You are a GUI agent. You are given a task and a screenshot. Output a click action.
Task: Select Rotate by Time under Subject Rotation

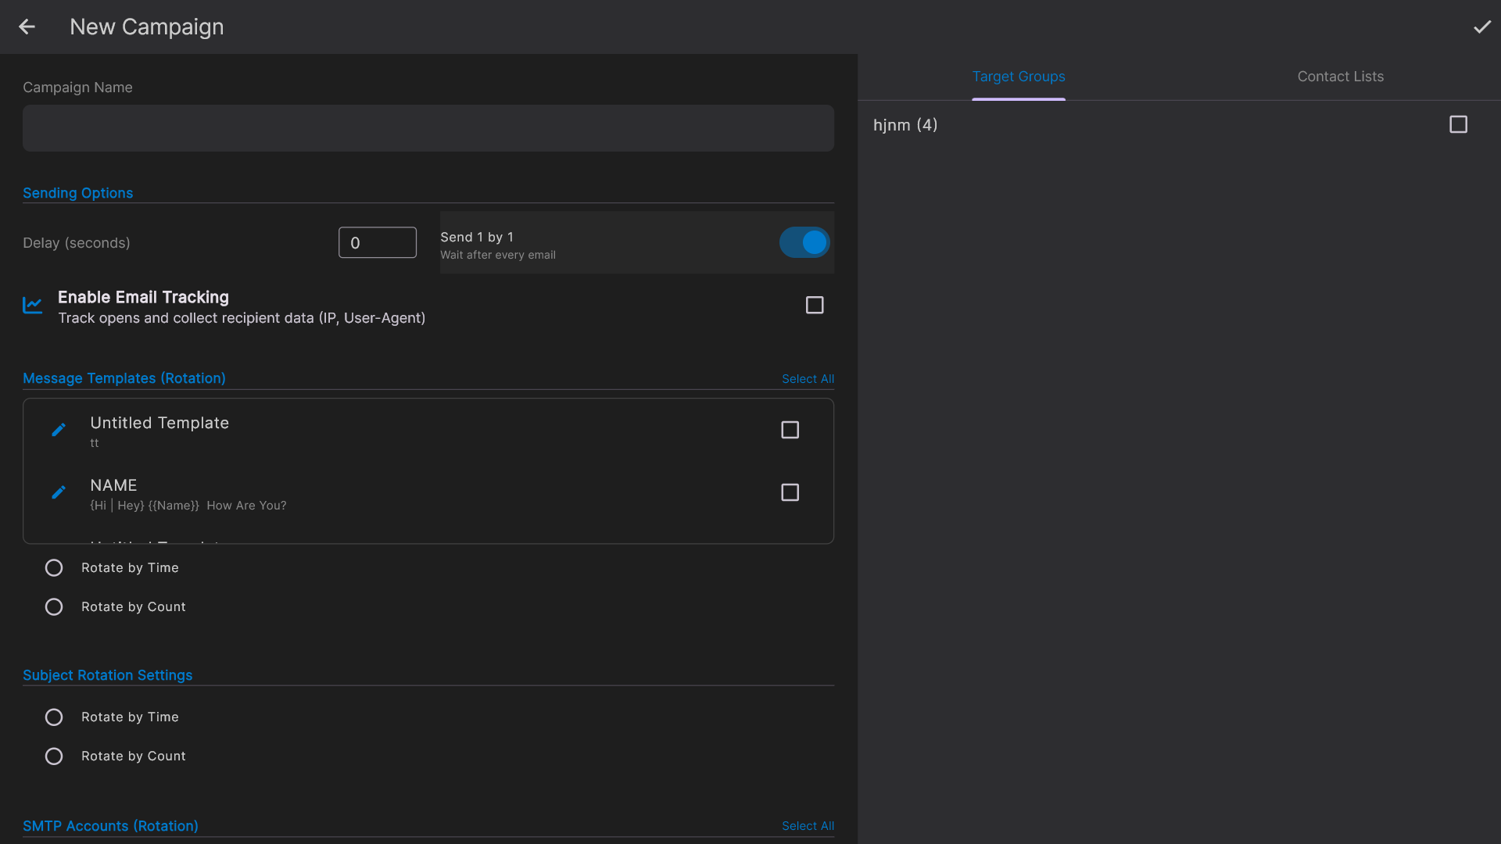point(54,717)
